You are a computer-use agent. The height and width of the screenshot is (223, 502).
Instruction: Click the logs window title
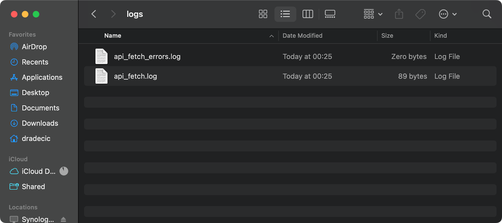(135, 14)
